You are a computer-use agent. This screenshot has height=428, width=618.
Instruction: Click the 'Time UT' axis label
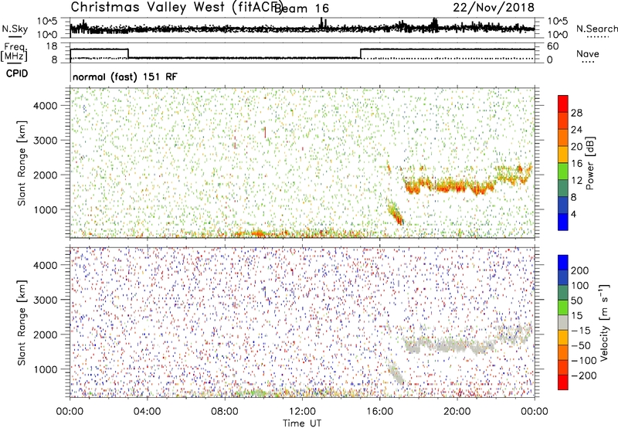(x=302, y=423)
